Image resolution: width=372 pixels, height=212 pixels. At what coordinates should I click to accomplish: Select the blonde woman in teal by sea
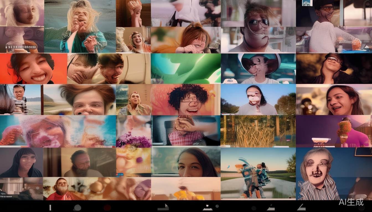80,26
